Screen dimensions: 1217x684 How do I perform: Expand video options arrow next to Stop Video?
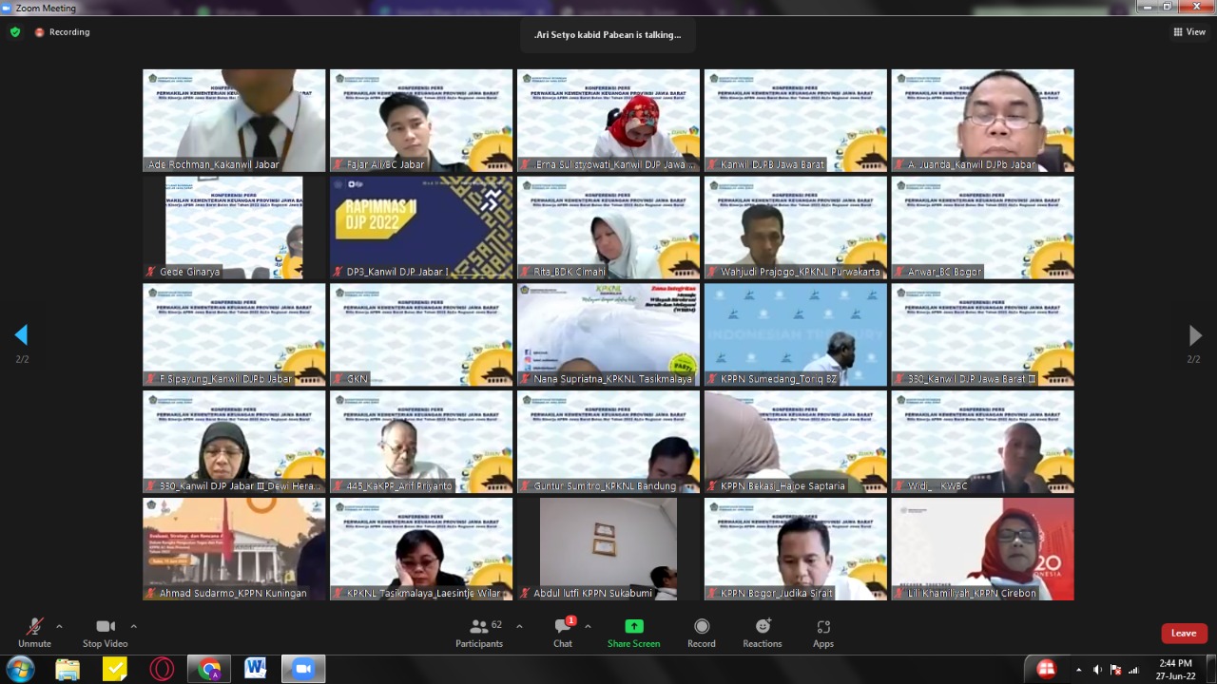click(133, 626)
